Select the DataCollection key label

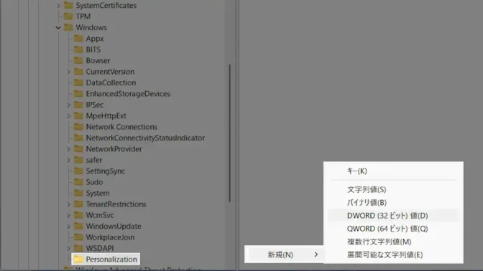tap(111, 82)
